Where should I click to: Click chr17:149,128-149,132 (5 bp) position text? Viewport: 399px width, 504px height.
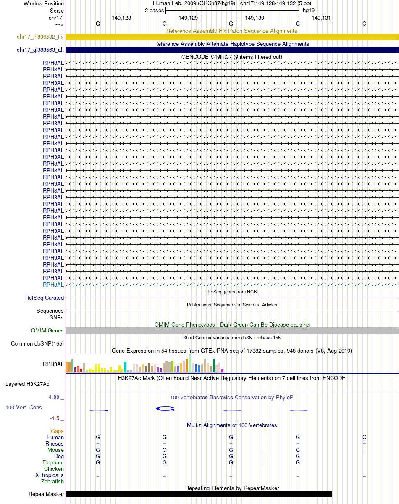[x=276, y=3]
